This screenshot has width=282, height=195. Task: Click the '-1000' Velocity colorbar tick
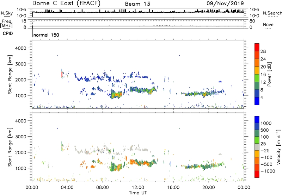click(x=268, y=171)
